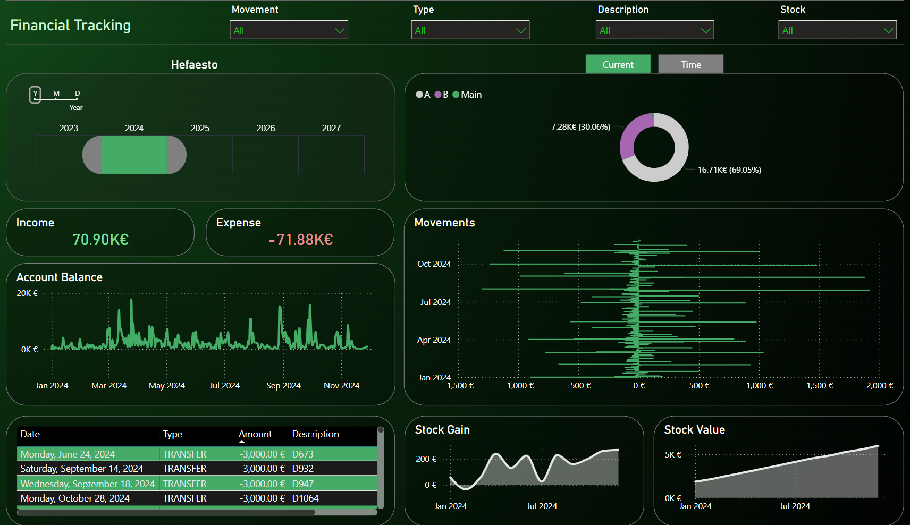Click legend marker B in donut chart

(x=438, y=95)
